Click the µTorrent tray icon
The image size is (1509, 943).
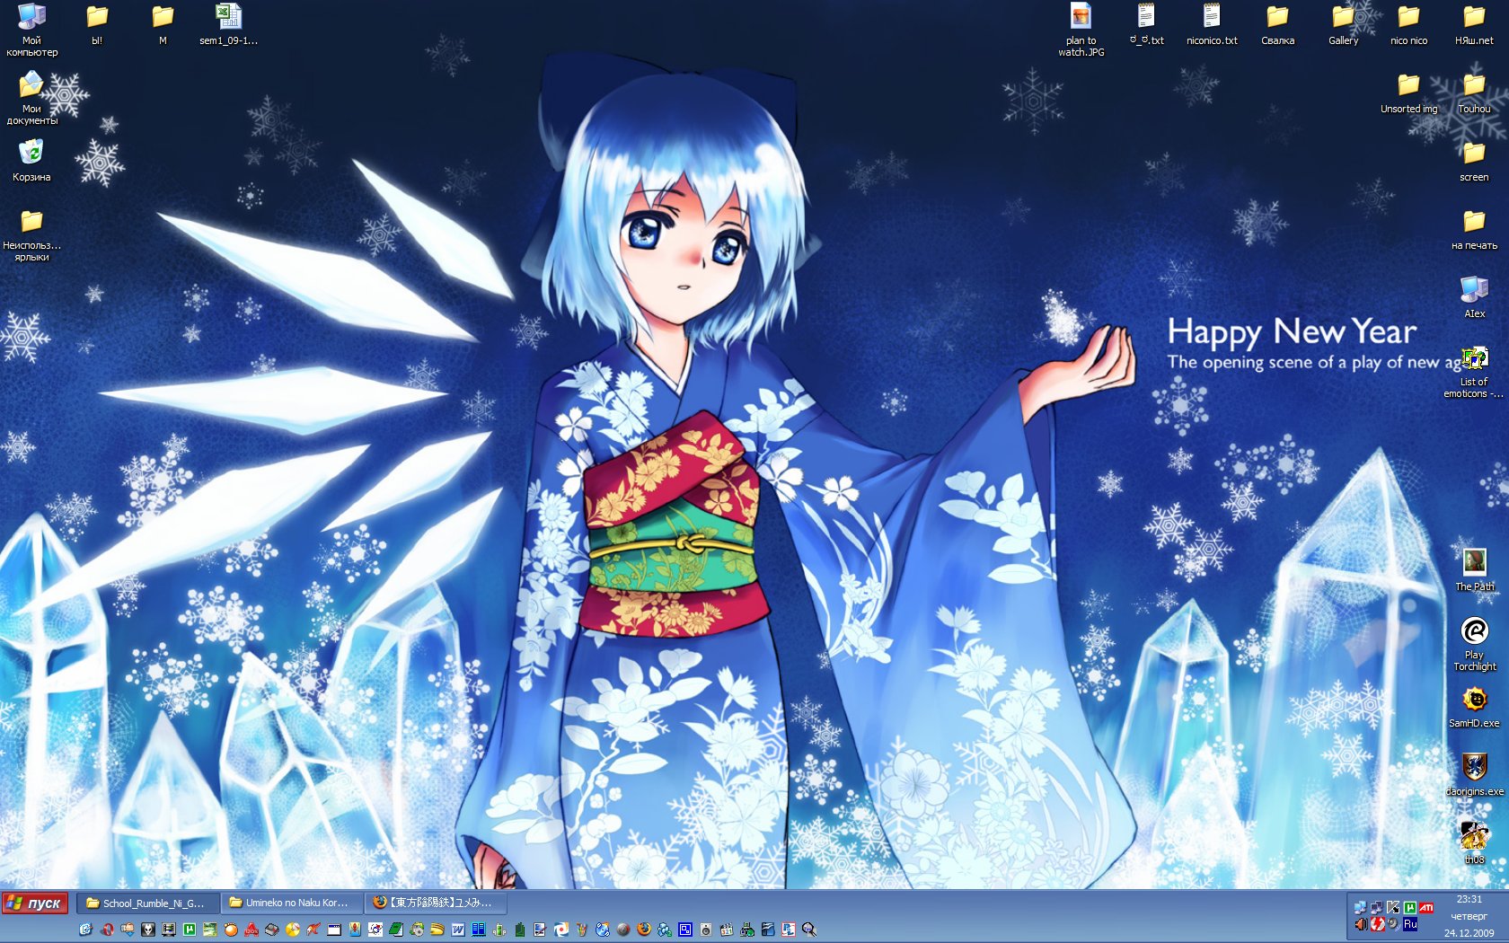point(1410,908)
